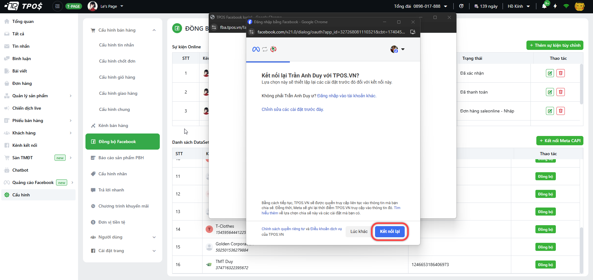Open Tổng đài 0898-017-888 dropdown
Image resolution: width=593 pixels, height=280 pixels.
[421, 6]
